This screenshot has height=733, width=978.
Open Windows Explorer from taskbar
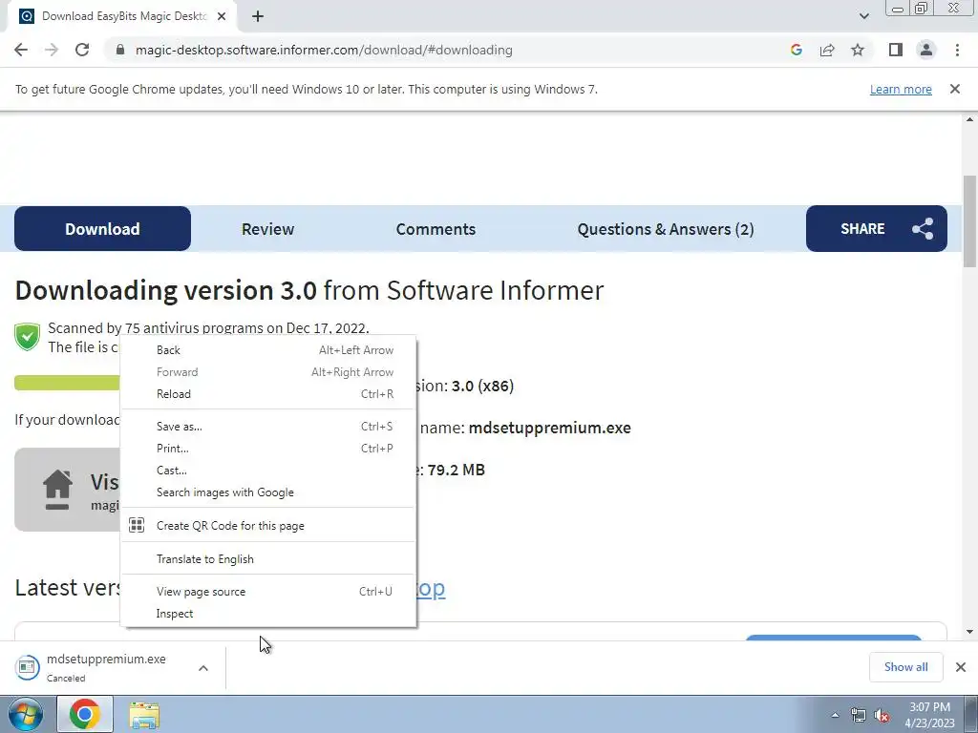[144, 714]
